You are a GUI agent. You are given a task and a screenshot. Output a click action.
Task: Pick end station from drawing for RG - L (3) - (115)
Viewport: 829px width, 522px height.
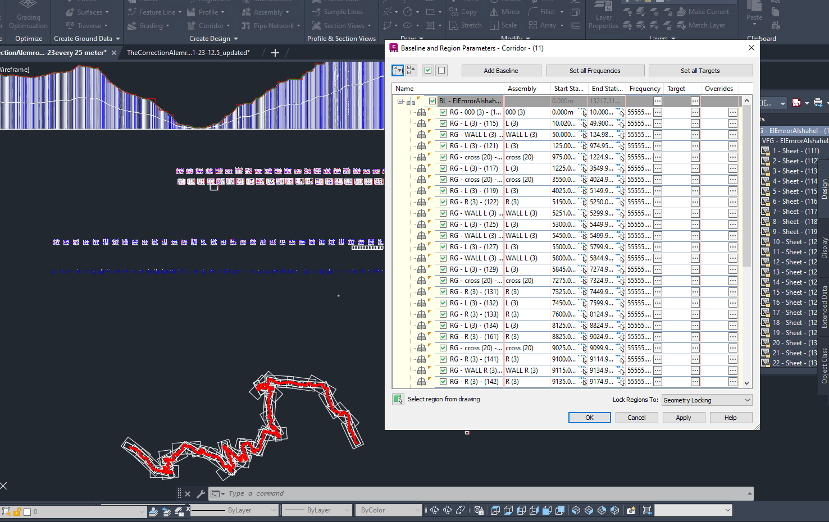click(x=621, y=123)
